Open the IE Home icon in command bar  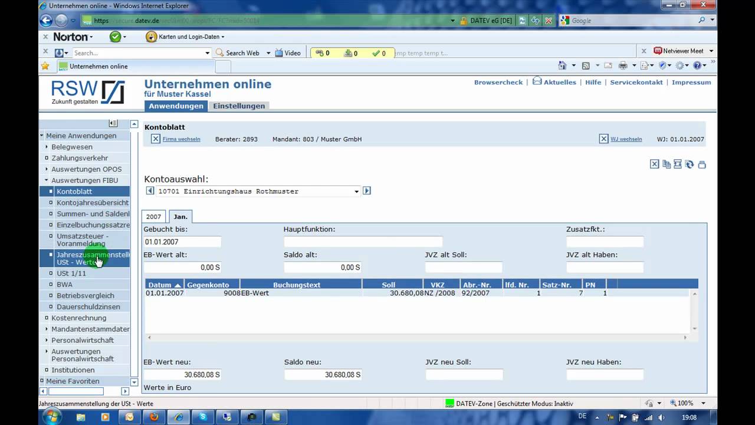click(x=562, y=66)
